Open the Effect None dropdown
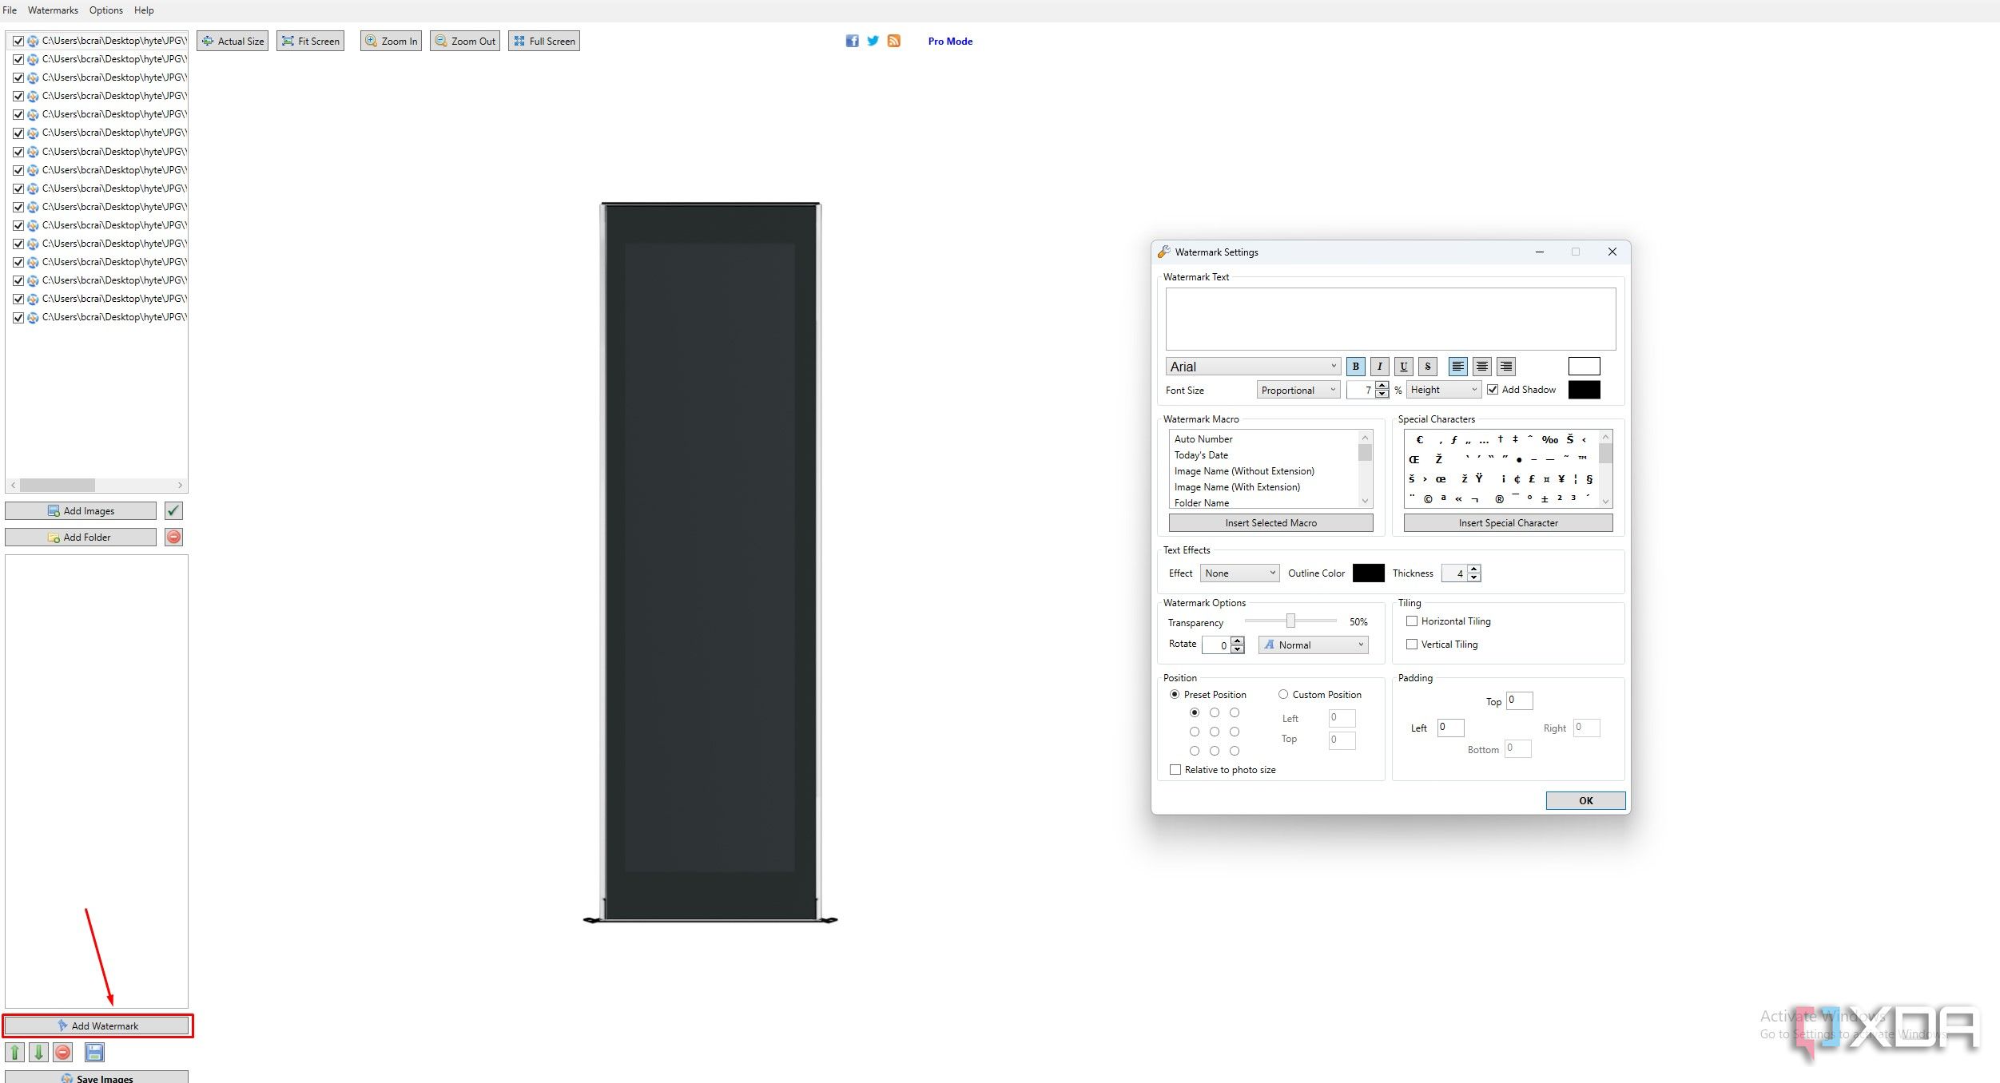2000x1083 pixels. tap(1240, 573)
